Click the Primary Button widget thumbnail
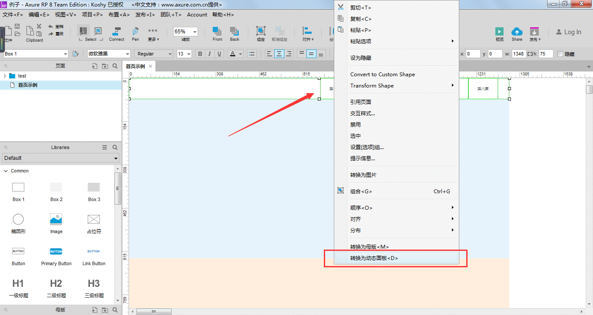593x315 pixels. tap(56, 251)
